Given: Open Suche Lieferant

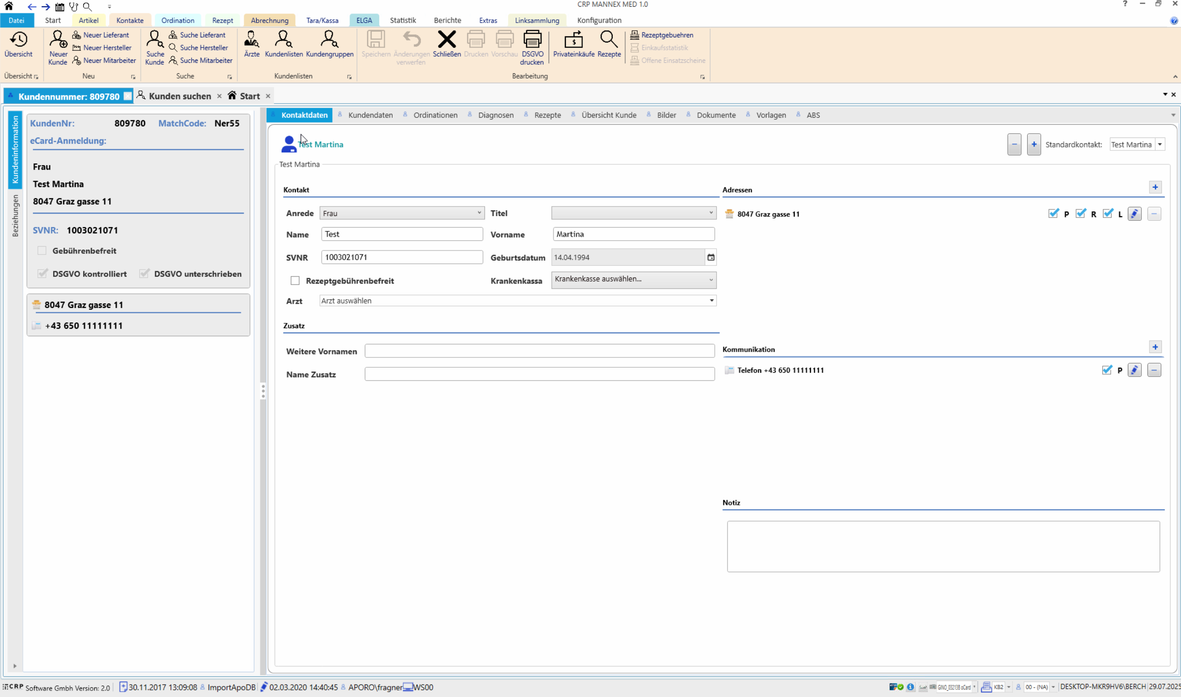Looking at the screenshot, I should [x=198, y=35].
